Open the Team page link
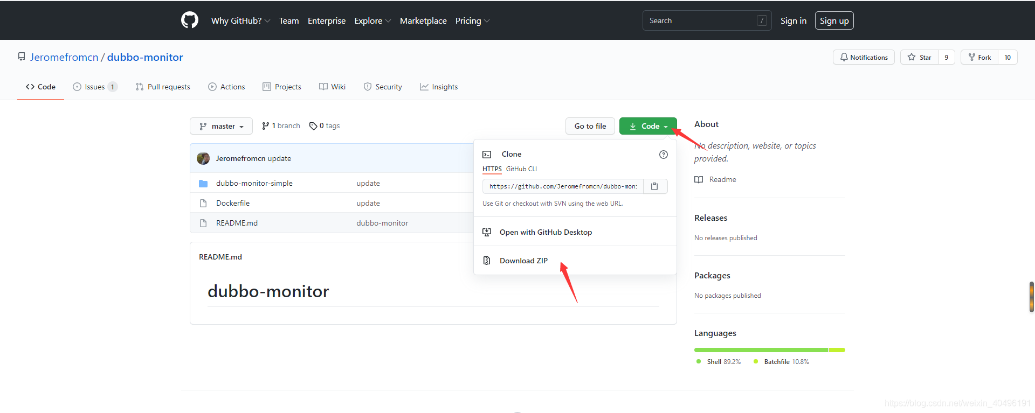The height and width of the screenshot is (413, 1035). tap(289, 20)
